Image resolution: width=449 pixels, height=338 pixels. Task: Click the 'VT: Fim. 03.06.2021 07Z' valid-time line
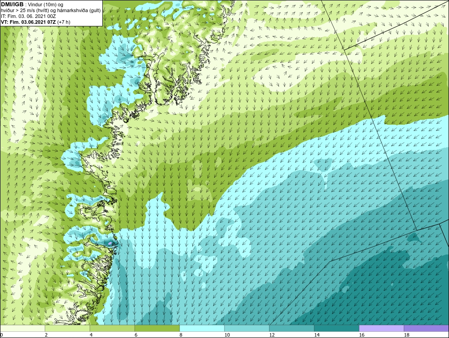tap(29, 22)
